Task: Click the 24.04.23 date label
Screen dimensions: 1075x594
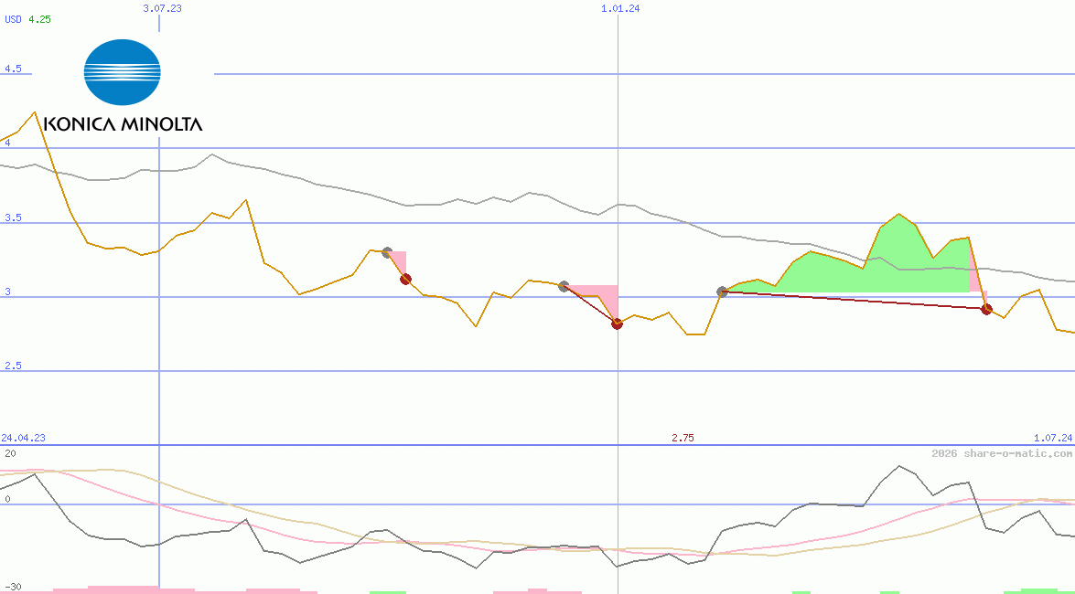Action: [22, 439]
